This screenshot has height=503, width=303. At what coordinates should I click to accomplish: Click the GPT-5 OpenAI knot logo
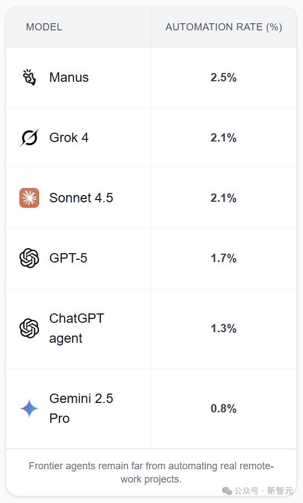[29, 258]
